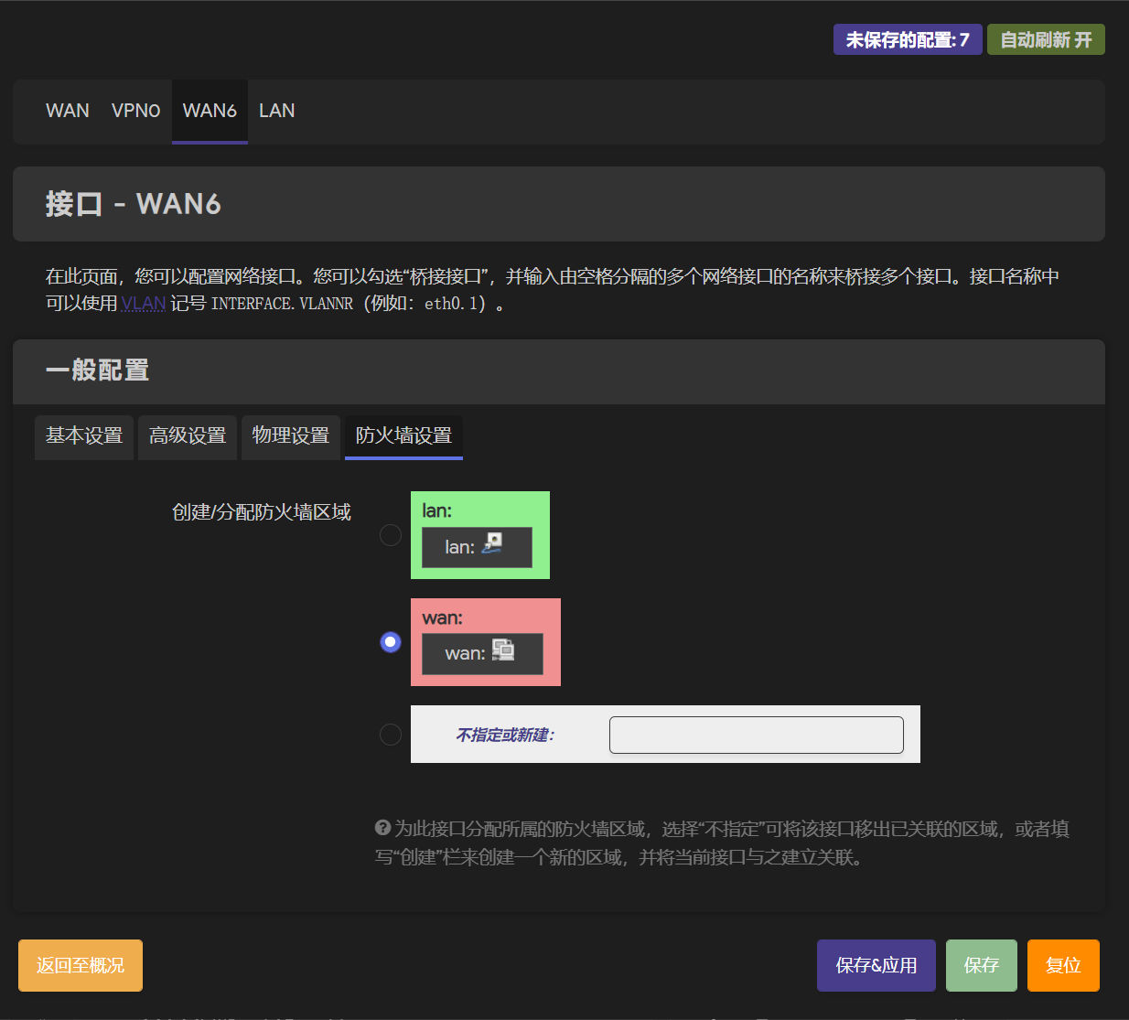Open the VLAN hyperlink in description
The height and width of the screenshot is (1020, 1129).
(143, 304)
